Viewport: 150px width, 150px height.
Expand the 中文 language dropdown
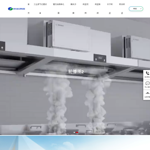[136, 9]
